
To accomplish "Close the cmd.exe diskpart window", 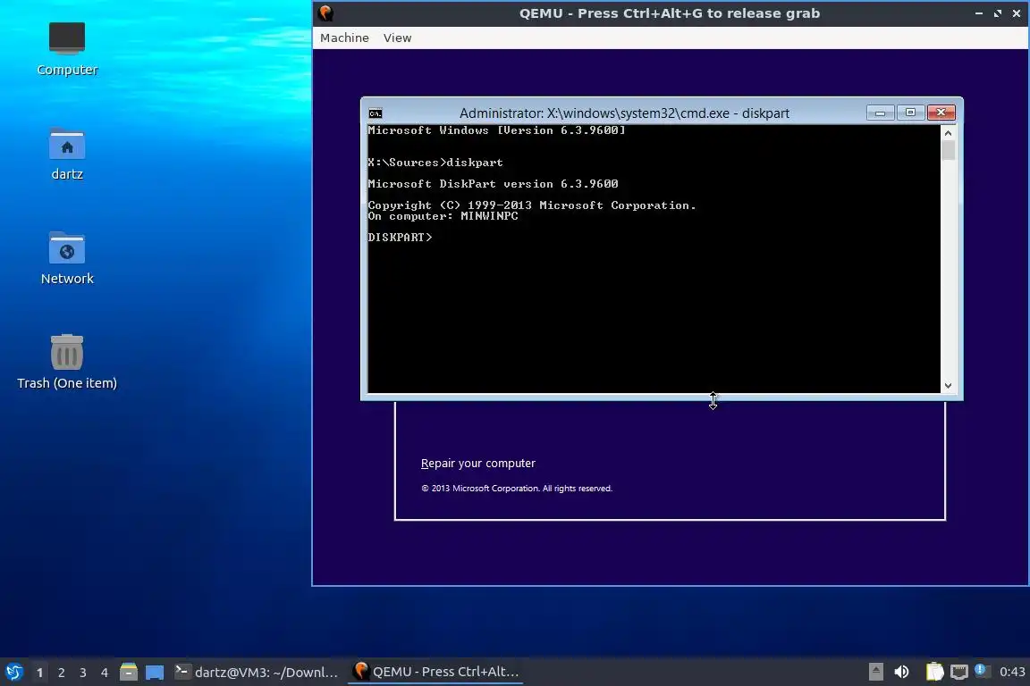I will coord(941,113).
